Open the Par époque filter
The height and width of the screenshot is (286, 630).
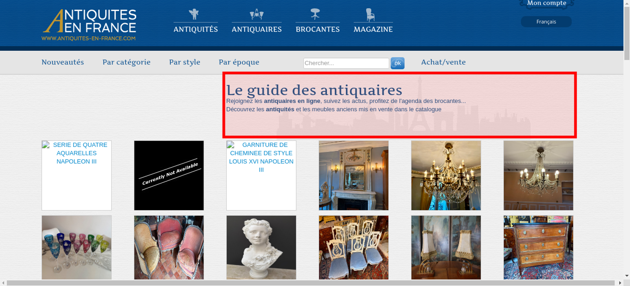(239, 62)
